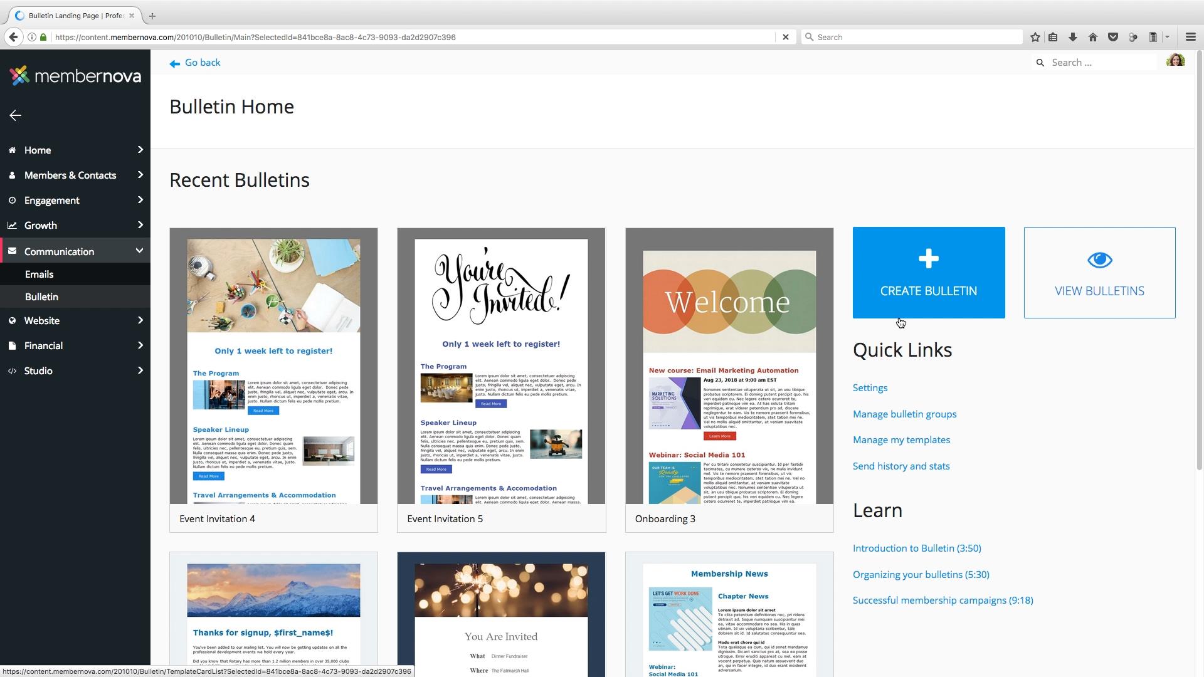The height and width of the screenshot is (677, 1204).
Task: Click the browser home icon
Action: click(1093, 37)
